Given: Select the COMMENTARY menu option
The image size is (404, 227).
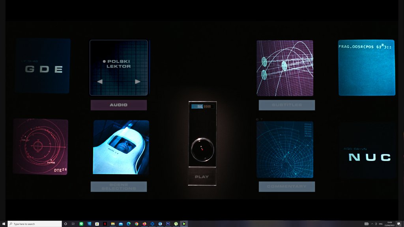Looking at the screenshot, I should [x=287, y=186].
